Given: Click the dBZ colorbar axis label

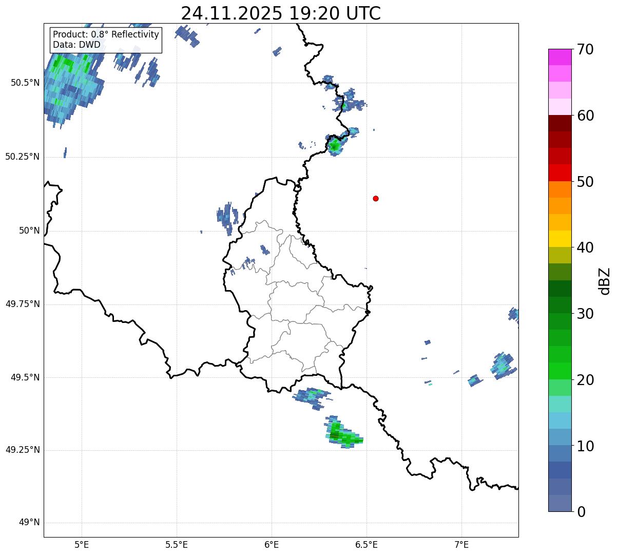Looking at the screenshot, I should (x=605, y=281).
